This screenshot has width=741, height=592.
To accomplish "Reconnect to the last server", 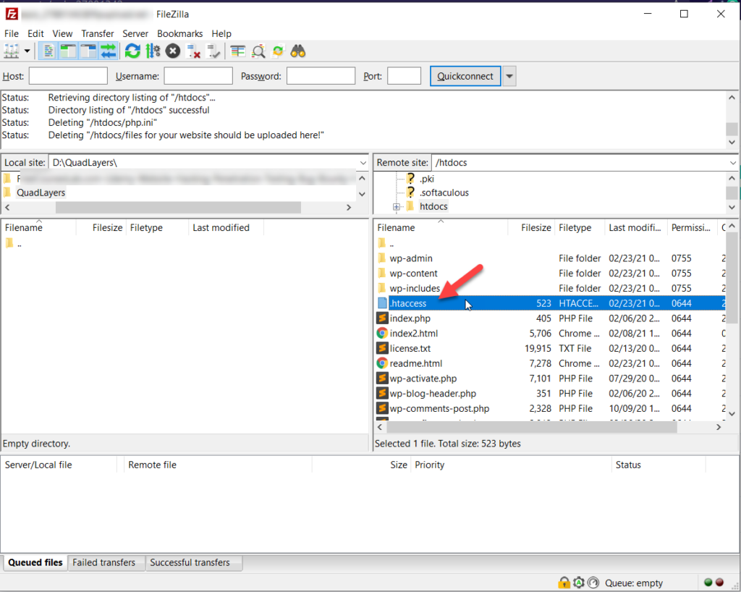I will [x=213, y=51].
